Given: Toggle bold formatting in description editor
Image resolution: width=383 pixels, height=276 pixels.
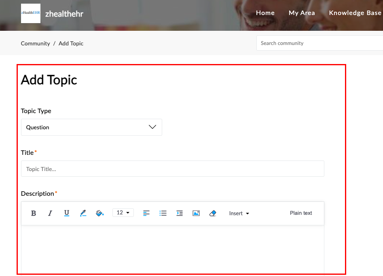Looking at the screenshot, I should point(34,213).
